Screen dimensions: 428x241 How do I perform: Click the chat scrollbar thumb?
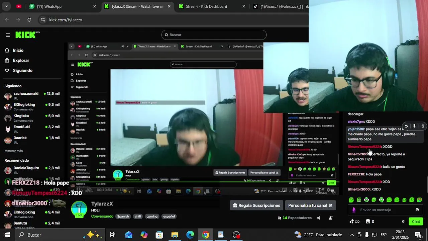(427, 185)
